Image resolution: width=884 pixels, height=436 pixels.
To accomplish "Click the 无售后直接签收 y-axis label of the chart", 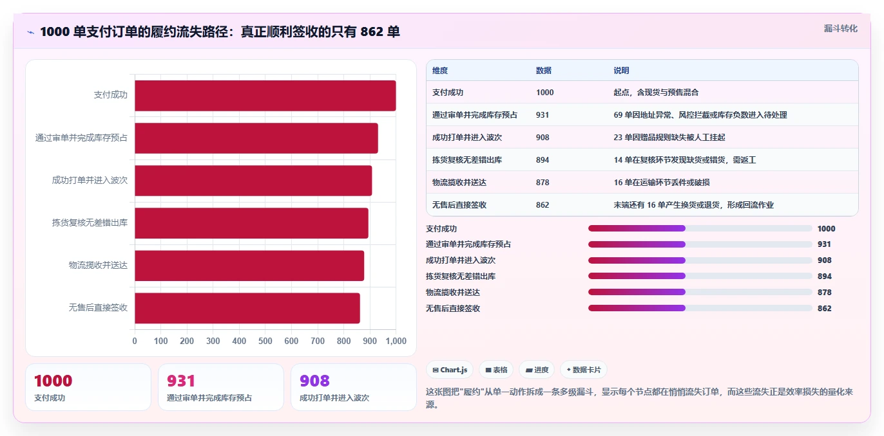I will [x=99, y=308].
